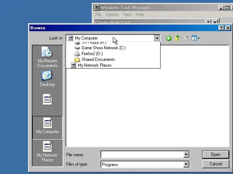Click the unlabeled icon below Desktop
233x174 pixels.
tap(47, 99)
